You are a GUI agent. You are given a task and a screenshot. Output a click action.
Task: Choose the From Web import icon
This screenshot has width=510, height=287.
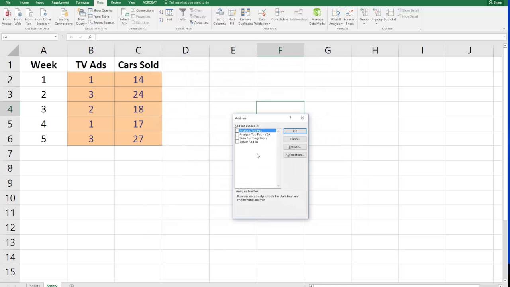pyautogui.click(x=18, y=16)
